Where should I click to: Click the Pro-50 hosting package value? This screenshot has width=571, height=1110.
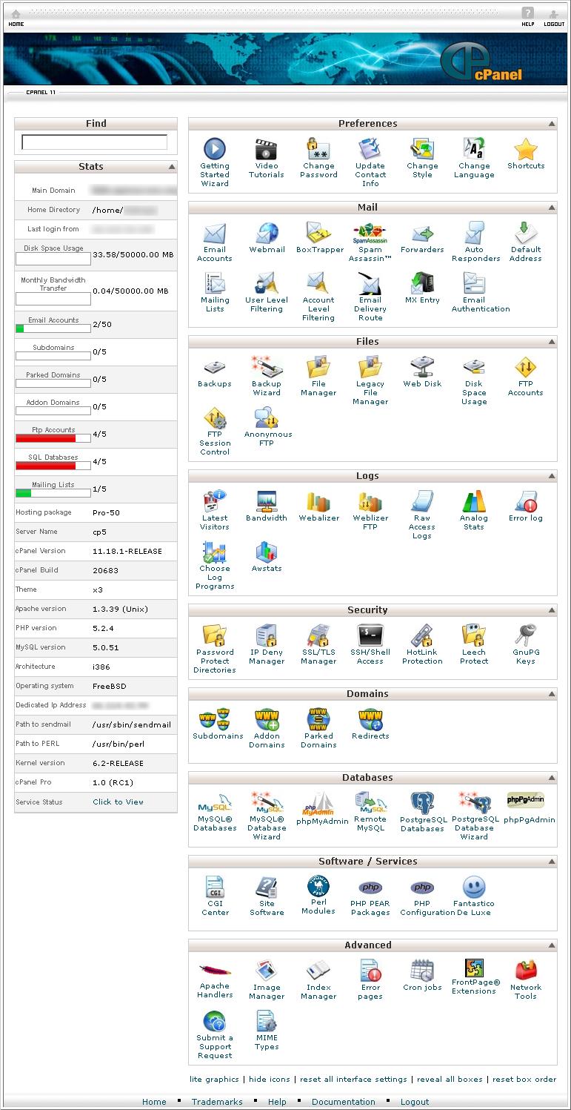tap(106, 512)
